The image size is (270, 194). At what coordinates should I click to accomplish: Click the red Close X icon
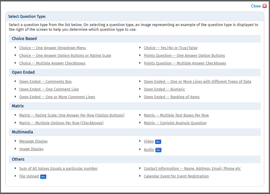point(265,6)
